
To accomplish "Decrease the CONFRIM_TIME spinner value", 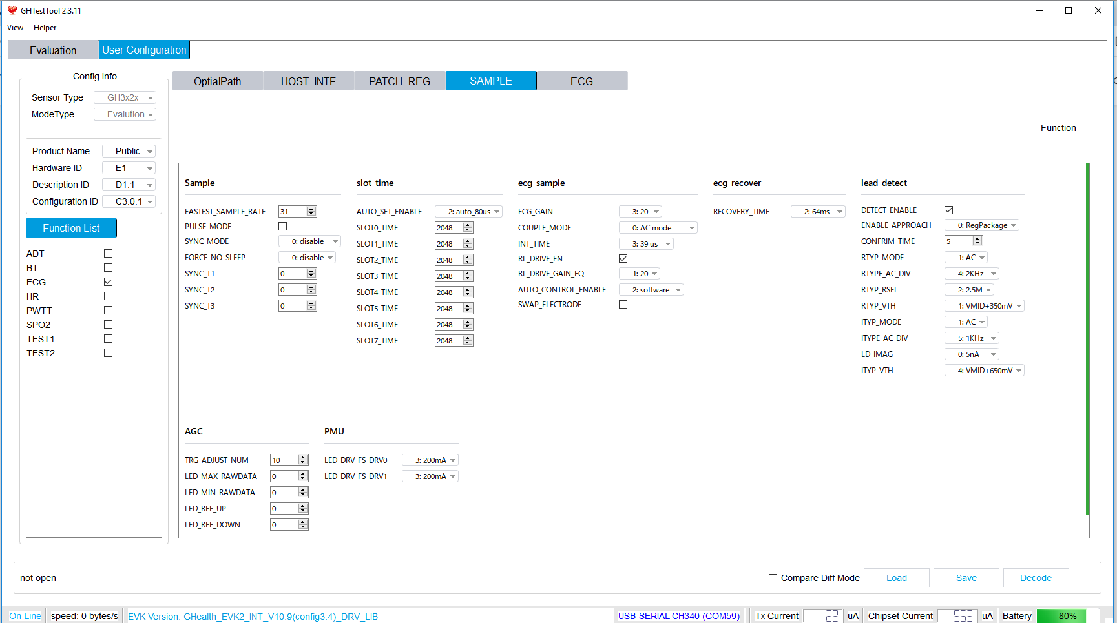I will (977, 243).
